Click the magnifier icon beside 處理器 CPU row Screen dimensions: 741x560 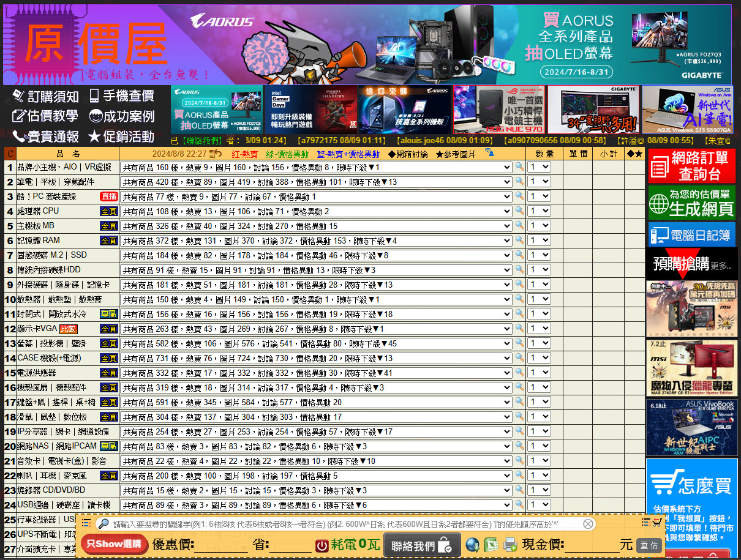[519, 211]
